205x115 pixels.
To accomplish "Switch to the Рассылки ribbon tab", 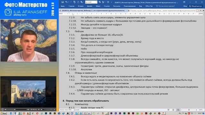I will (x=117, y=6).
